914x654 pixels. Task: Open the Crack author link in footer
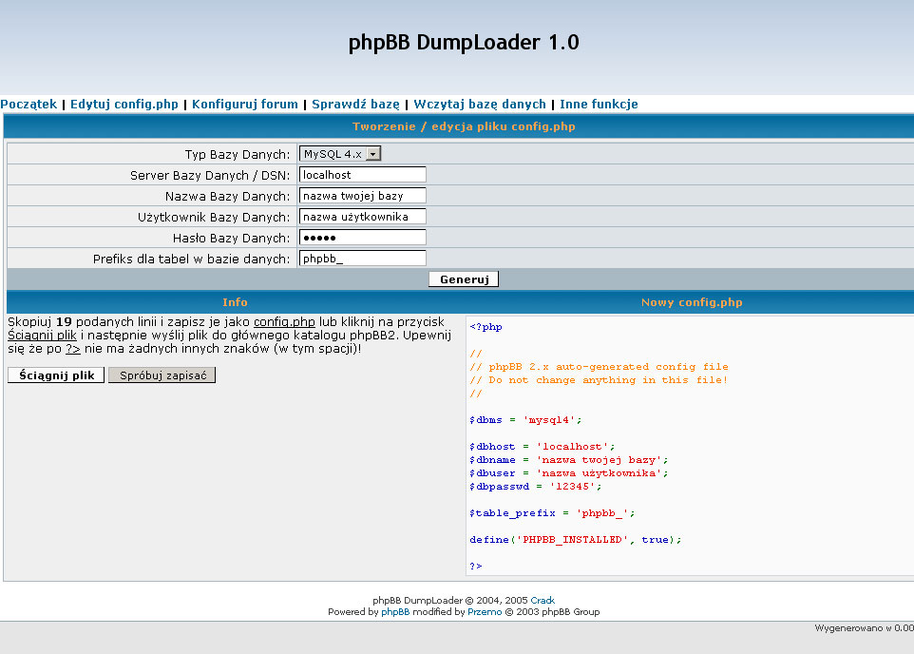click(x=543, y=601)
